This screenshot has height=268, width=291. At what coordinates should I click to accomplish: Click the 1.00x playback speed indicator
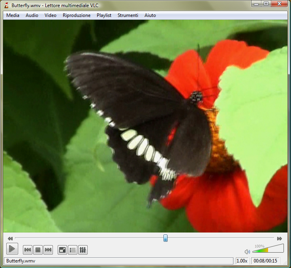[x=242, y=261]
